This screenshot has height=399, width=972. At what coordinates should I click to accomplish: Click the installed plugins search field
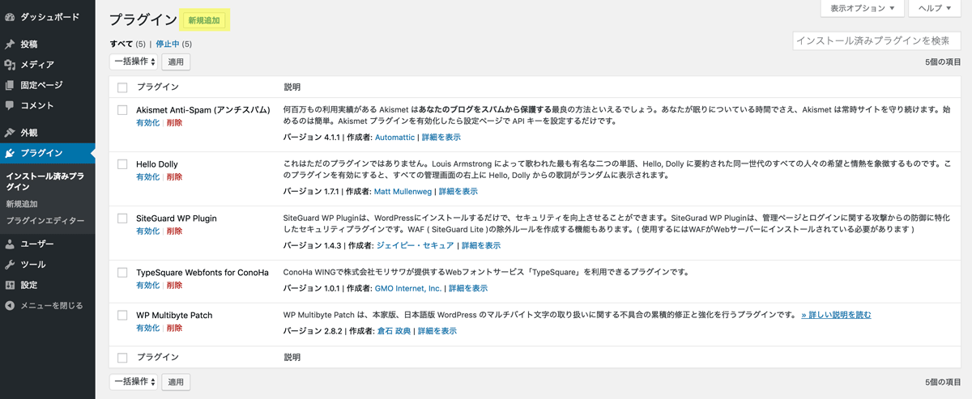[876, 40]
